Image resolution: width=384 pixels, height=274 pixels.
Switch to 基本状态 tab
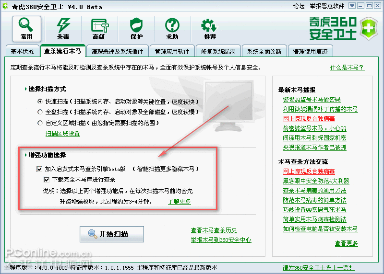22,51
